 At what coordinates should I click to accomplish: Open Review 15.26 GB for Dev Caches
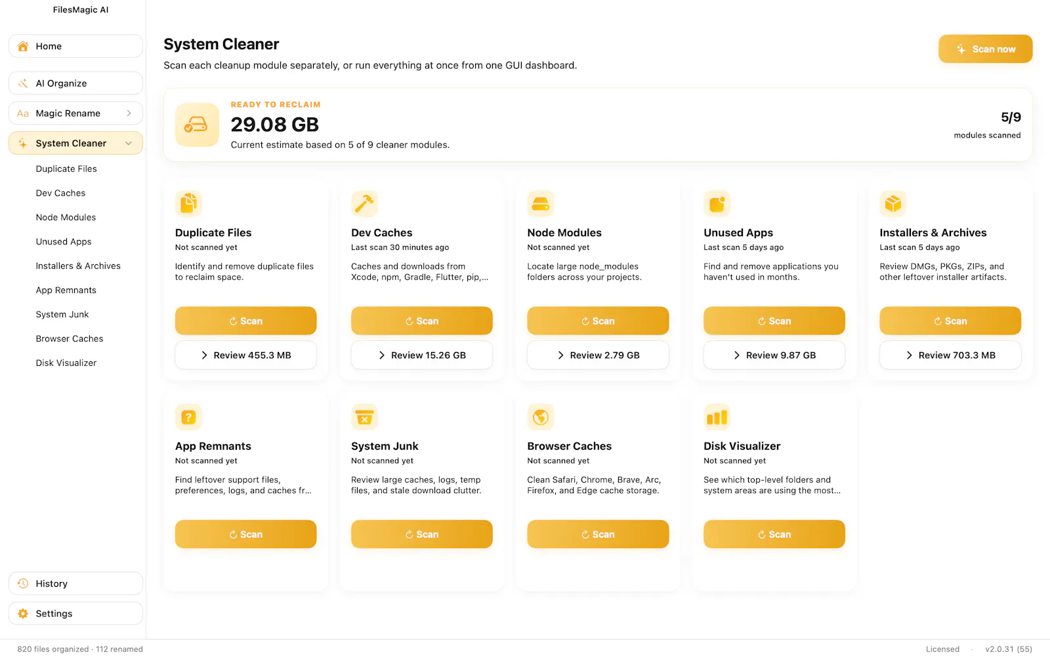tap(422, 355)
